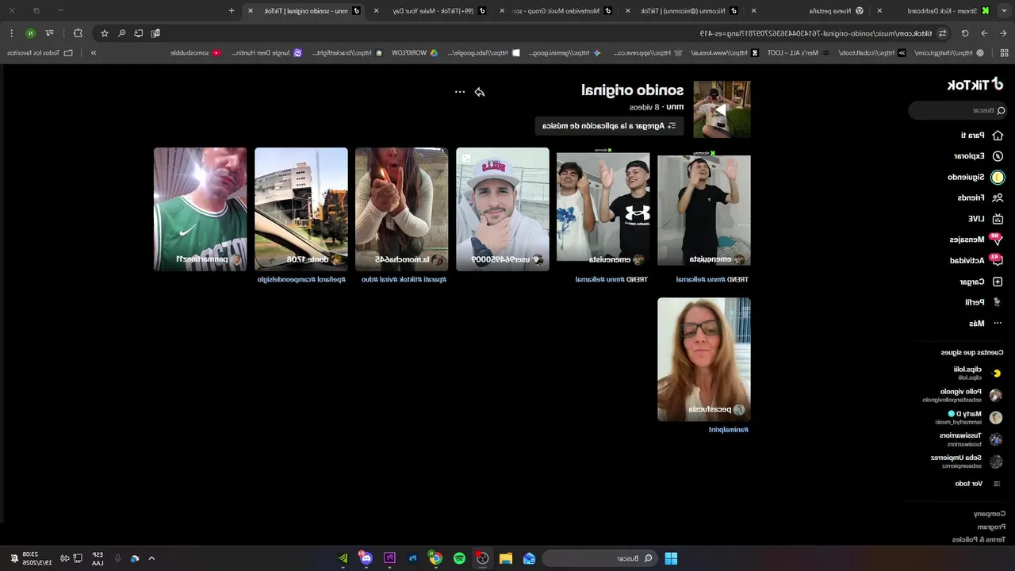Click the #parati #tiktok #viral #duo caption
Screen dimensions: 1015x571
[x=404, y=279]
